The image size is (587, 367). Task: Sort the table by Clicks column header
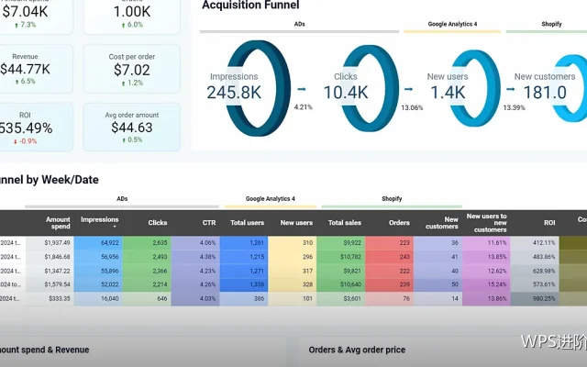[157, 222]
